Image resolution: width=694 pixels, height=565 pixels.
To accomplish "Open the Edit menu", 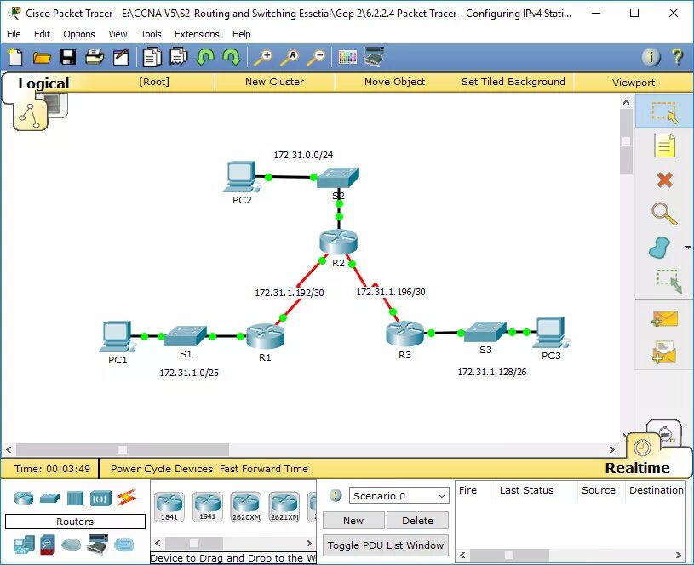I will click(42, 34).
